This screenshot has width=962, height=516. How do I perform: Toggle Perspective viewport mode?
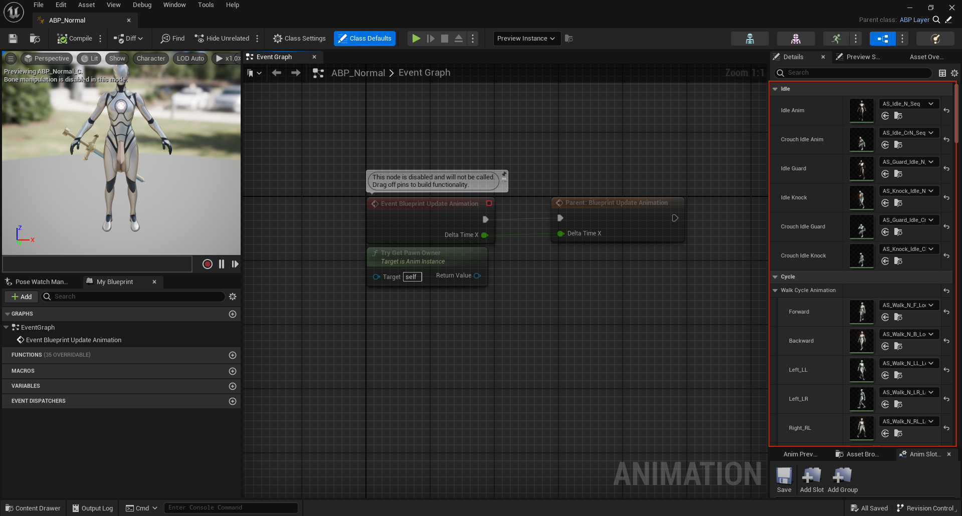click(47, 59)
